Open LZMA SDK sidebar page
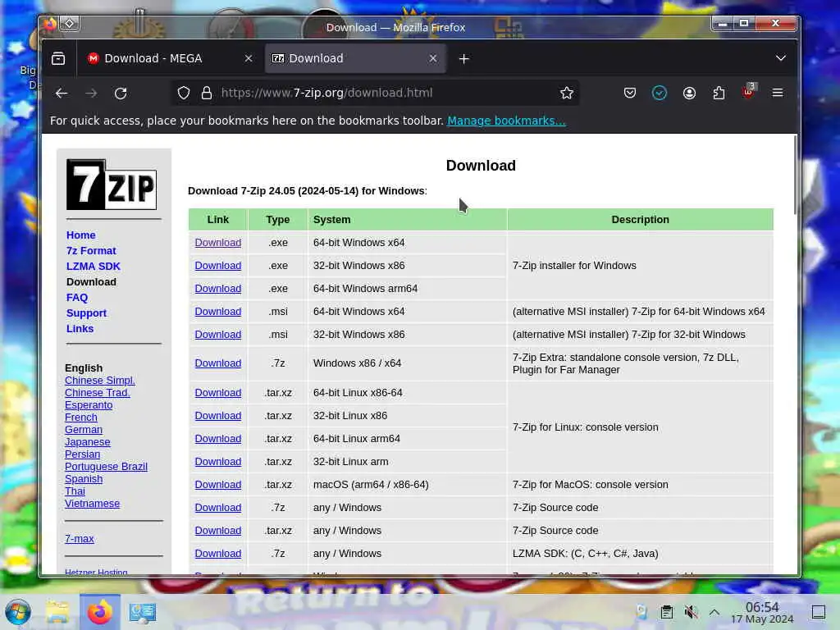Screen dimensions: 840x630 [x=94, y=267]
